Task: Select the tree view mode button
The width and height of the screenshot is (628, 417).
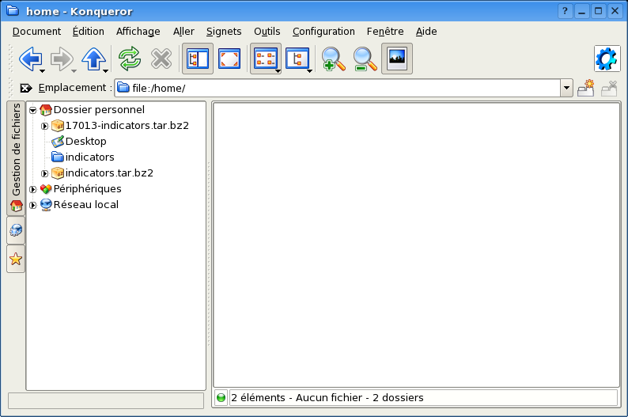Action: (x=297, y=59)
